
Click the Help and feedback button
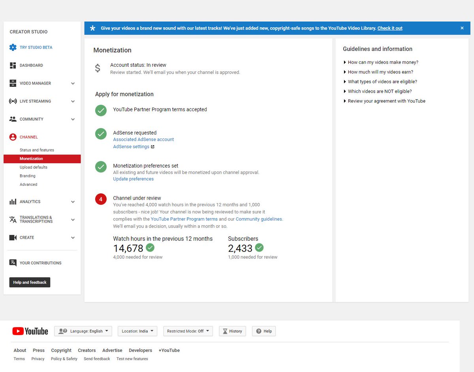[x=30, y=282]
